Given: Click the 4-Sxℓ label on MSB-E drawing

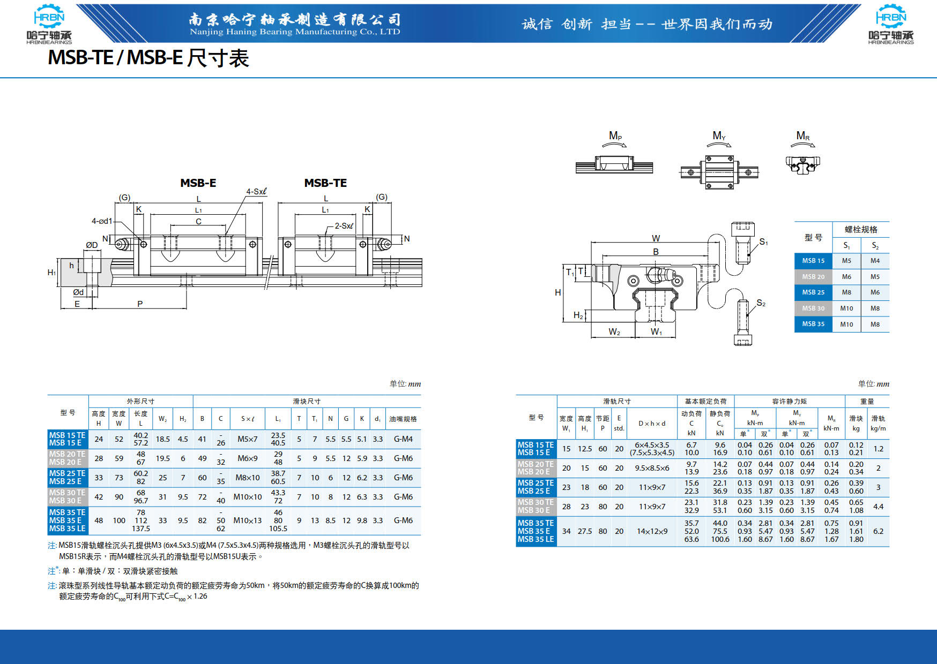Looking at the screenshot, I should pyautogui.click(x=256, y=191).
